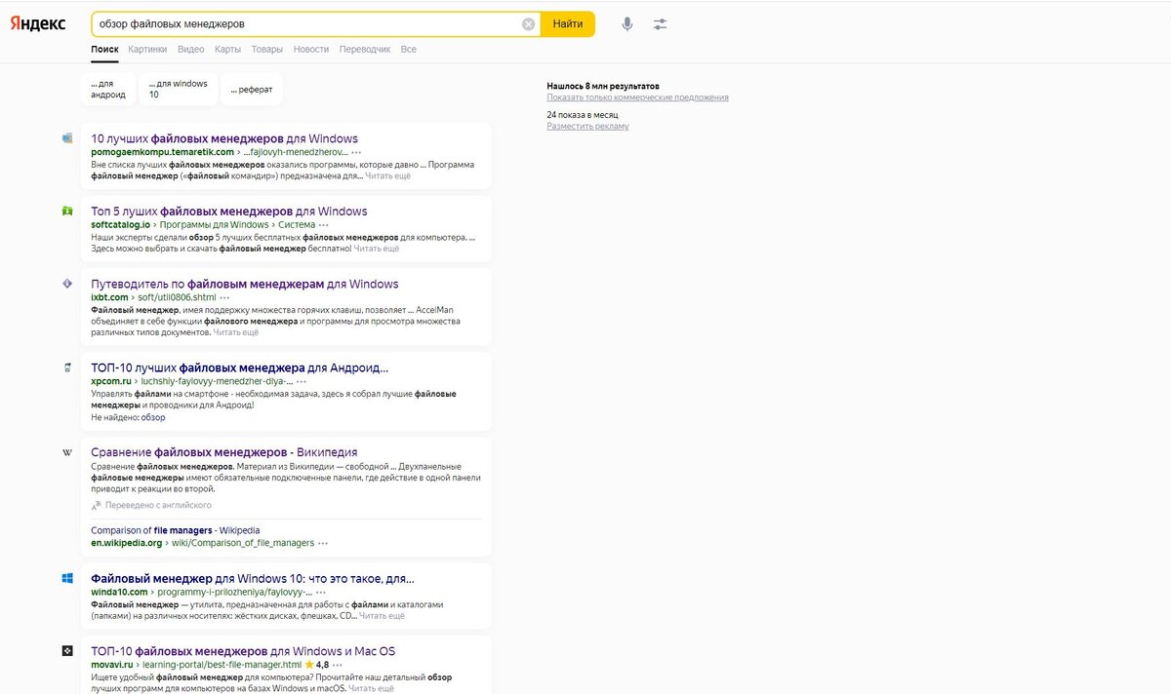Expand the ixbt snippet via Читать ещё
This screenshot has width=1171, height=694.
pyautogui.click(x=236, y=332)
